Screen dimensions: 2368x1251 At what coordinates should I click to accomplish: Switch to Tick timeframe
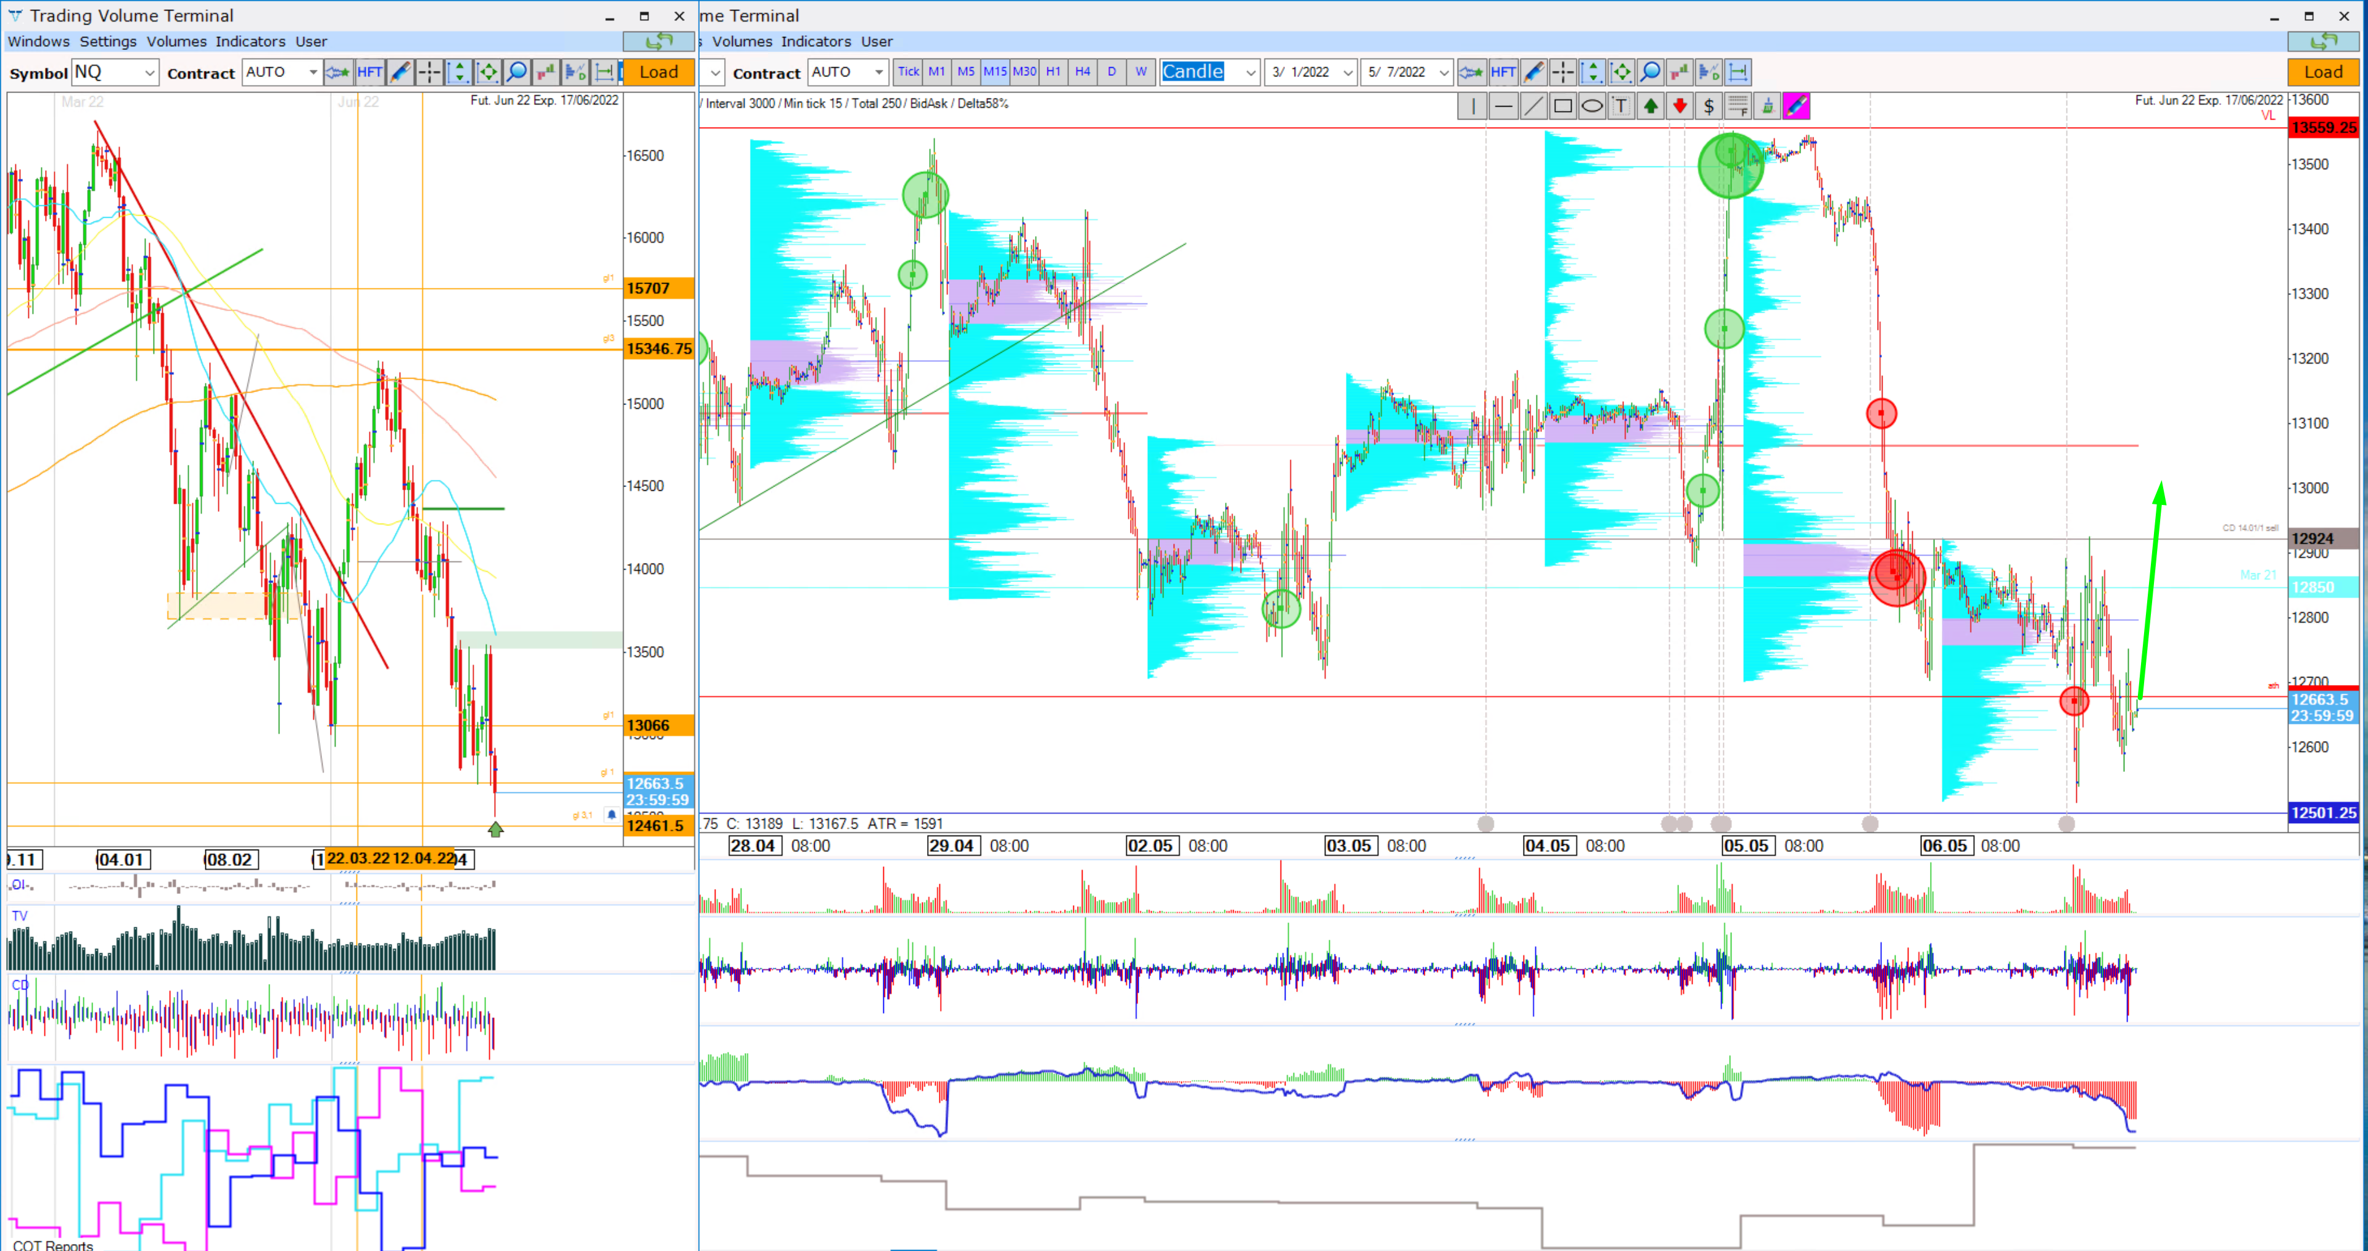[908, 72]
